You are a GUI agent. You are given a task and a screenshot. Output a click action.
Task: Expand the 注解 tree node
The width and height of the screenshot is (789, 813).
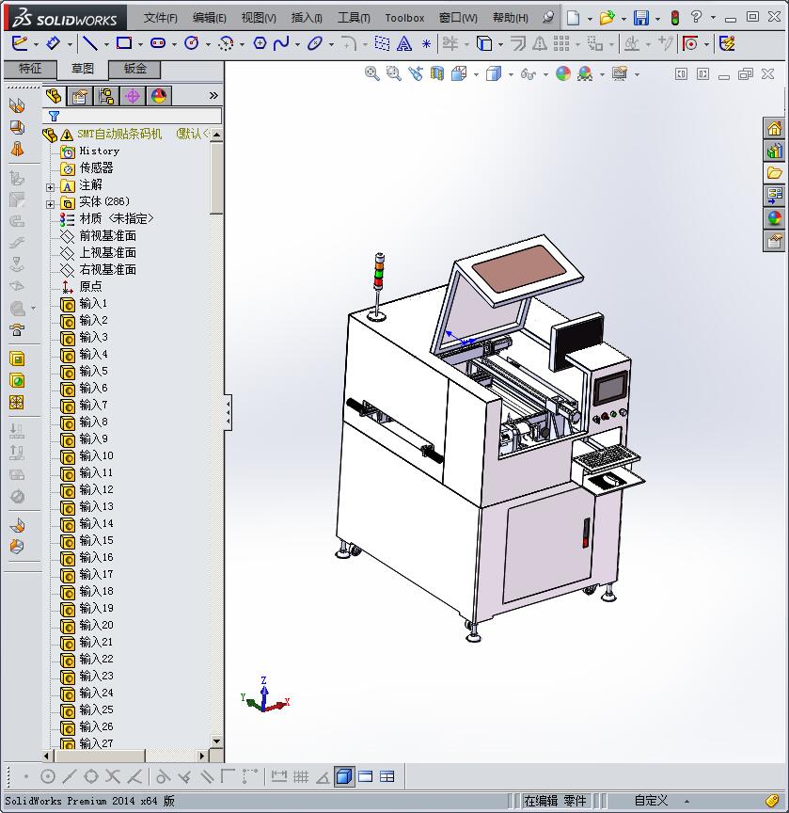coord(50,187)
